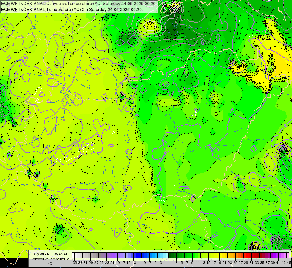Click the legend scale value '45'
This screenshot has width=292, height=268.
[x=289, y=263]
